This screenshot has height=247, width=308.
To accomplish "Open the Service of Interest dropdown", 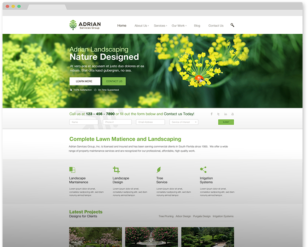I will pos(184,122).
